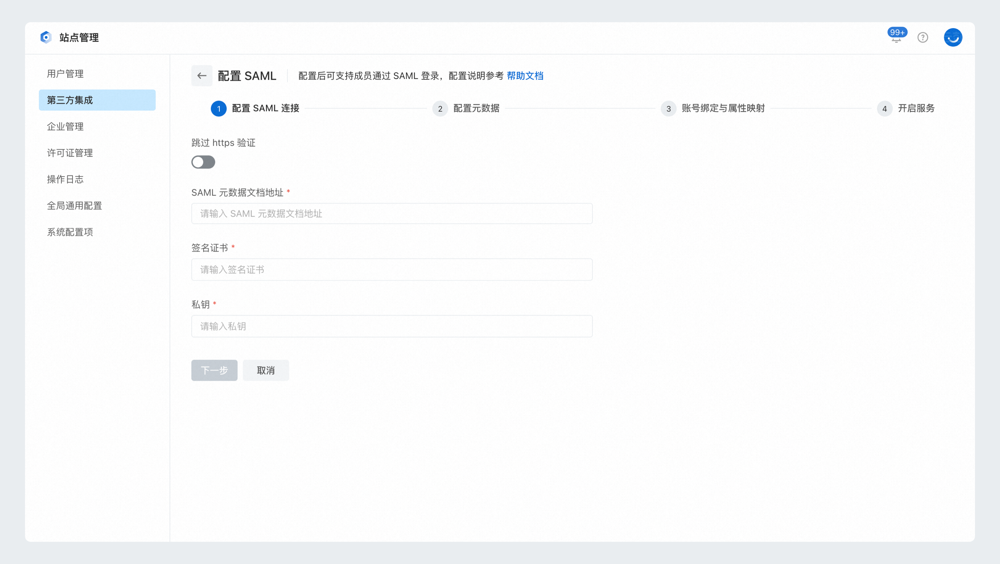
Task: Click the 站点管理 title text
Action: [x=79, y=37]
